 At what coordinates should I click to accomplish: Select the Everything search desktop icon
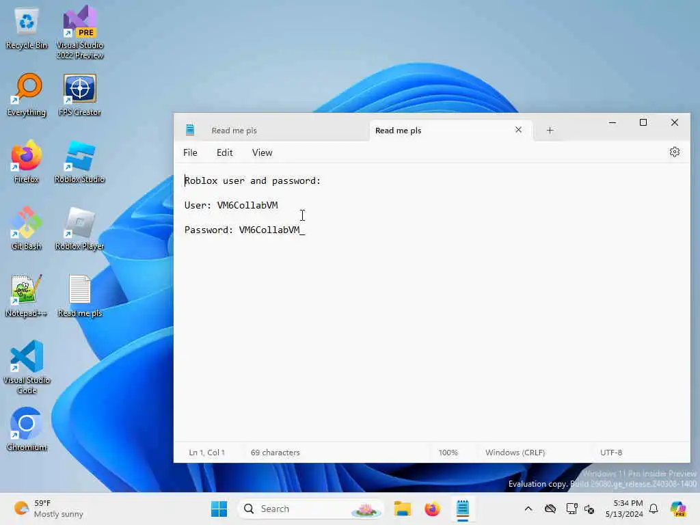tap(27, 94)
